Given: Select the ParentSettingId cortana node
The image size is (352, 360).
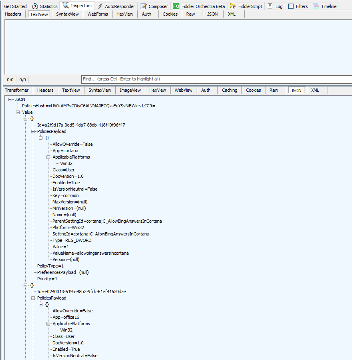Looking at the screenshot, I should pos(107,221).
